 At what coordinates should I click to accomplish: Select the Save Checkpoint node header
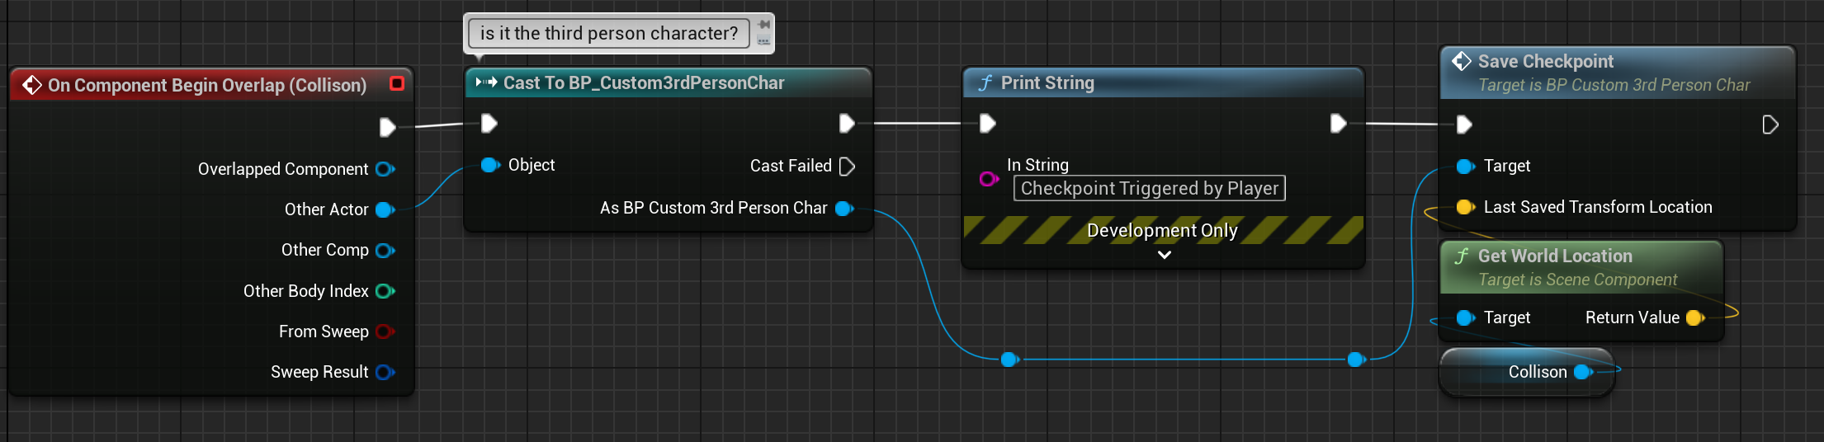pyautogui.click(x=1618, y=73)
